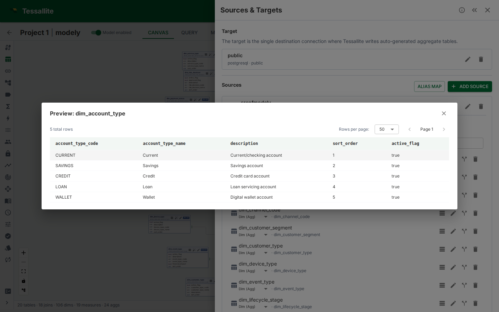The height and width of the screenshot is (312, 499).
Task: Preview rows of dim_event_type table
Action: 442,285
